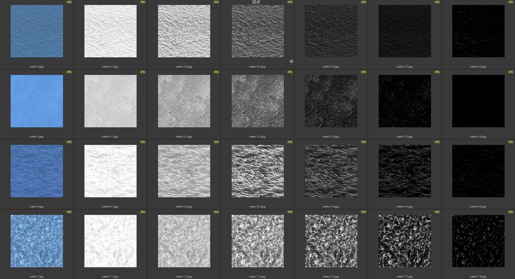Open the water-6.jpg color thumbnail
The width and height of the screenshot is (515, 279).
click(x=37, y=171)
